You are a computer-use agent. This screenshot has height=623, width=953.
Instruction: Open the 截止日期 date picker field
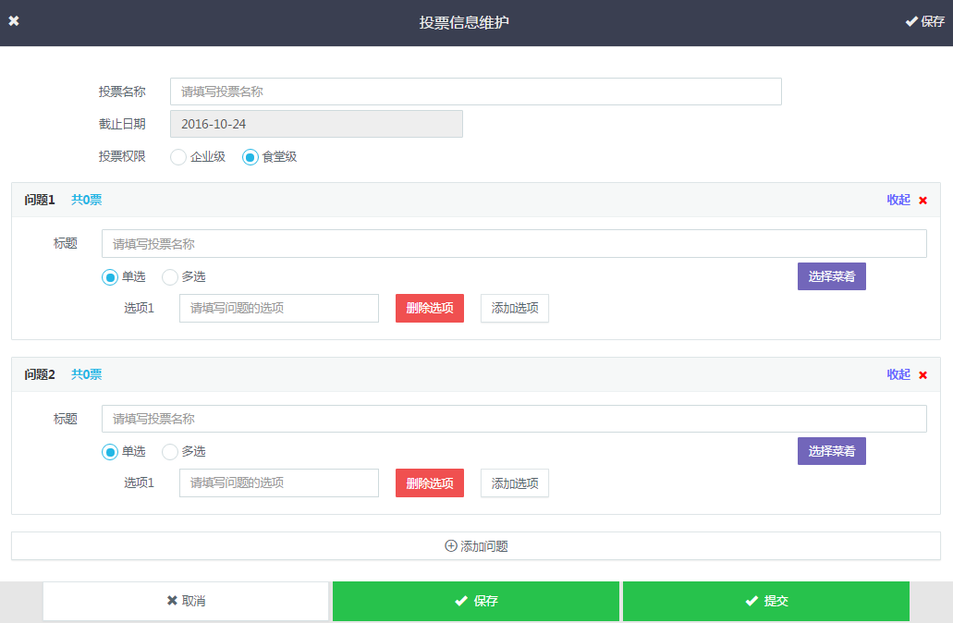coord(316,124)
